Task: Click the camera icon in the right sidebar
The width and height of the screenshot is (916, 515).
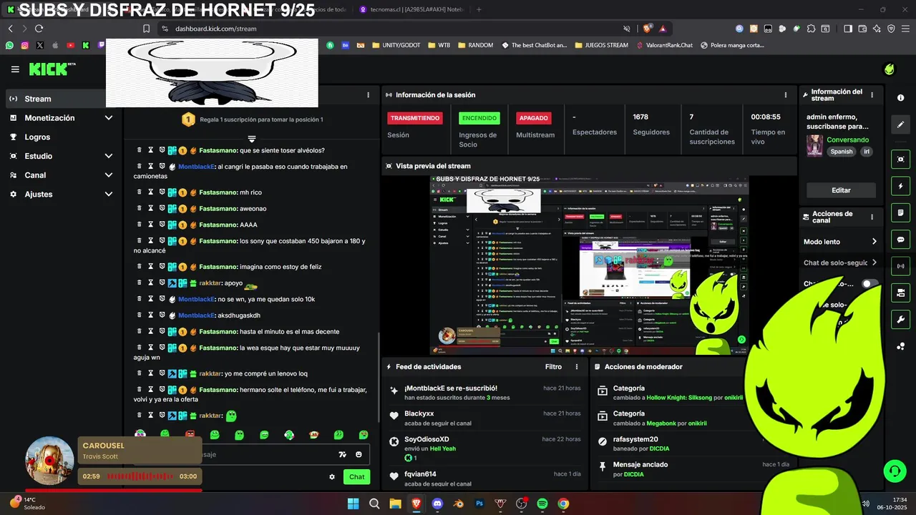Action: pyautogui.click(x=900, y=293)
